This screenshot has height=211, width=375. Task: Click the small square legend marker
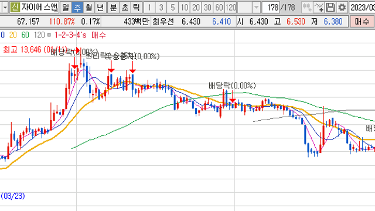click(49, 35)
